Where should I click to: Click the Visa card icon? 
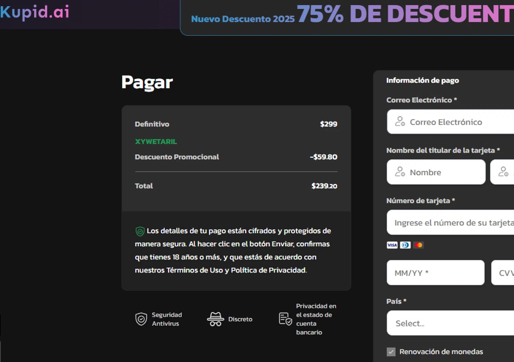point(392,245)
